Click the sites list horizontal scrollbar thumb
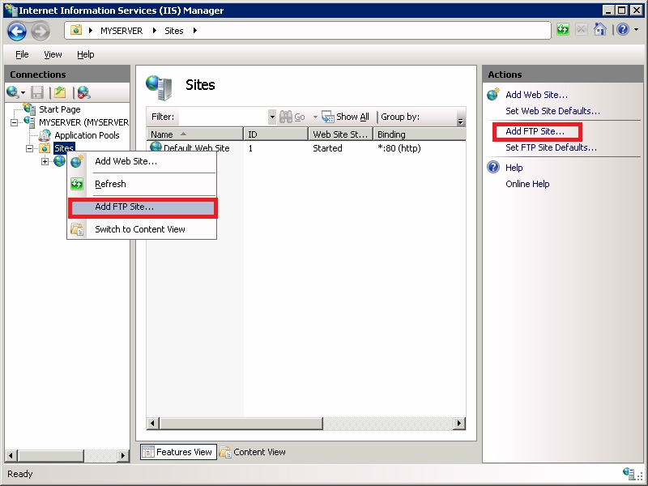648x486 pixels. pyautogui.click(x=241, y=423)
